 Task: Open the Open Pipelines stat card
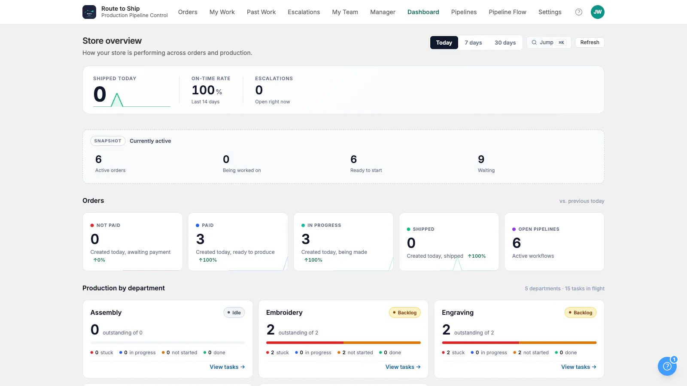point(554,242)
